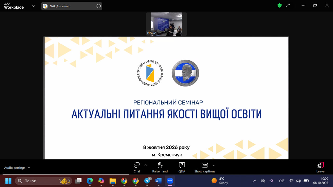Expand the caret next to Audio settings

click(x=29, y=168)
